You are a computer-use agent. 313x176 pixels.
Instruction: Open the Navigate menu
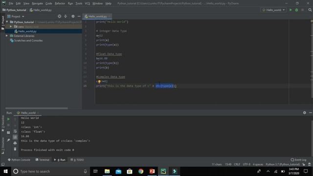tap(37, 3)
